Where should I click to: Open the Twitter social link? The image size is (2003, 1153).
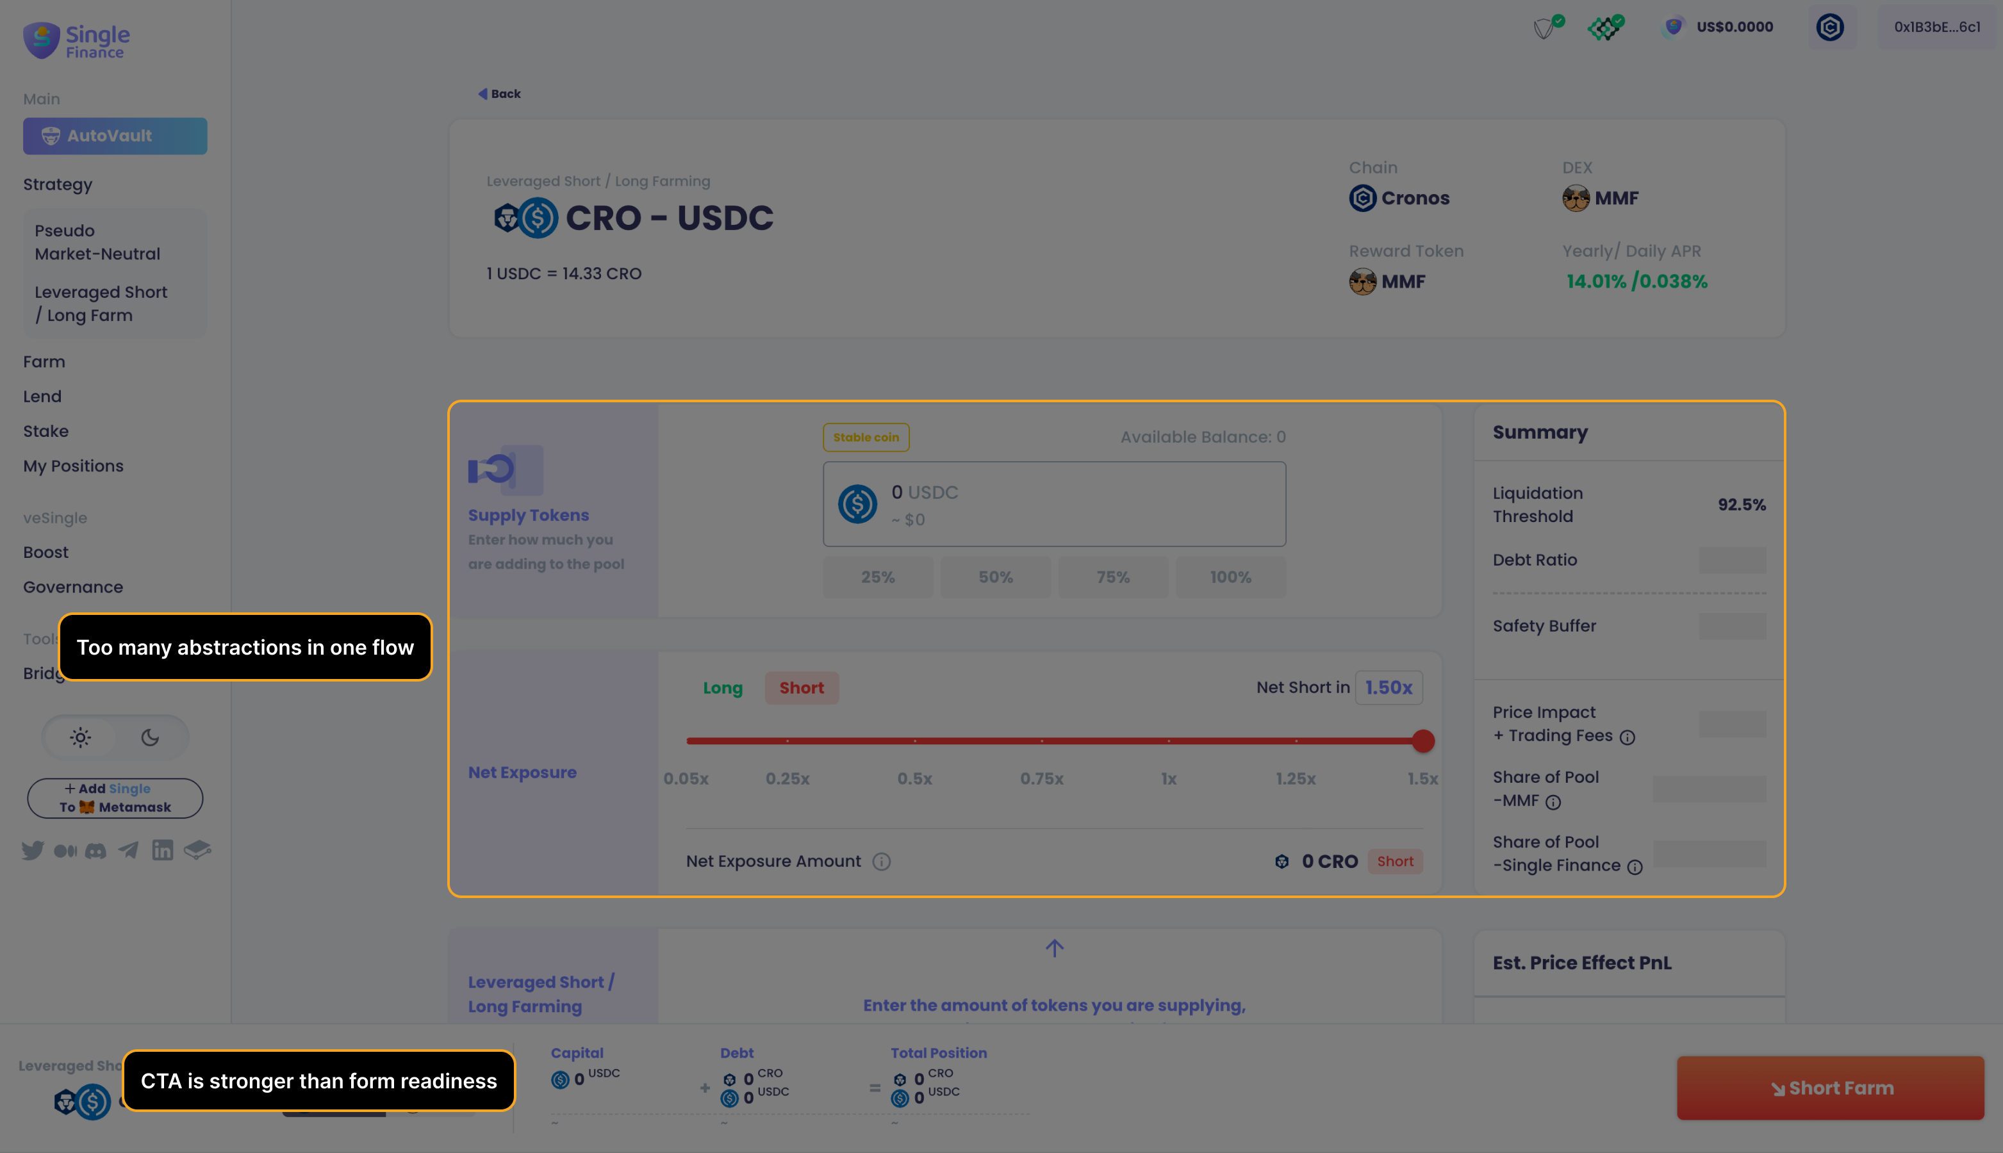[33, 851]
